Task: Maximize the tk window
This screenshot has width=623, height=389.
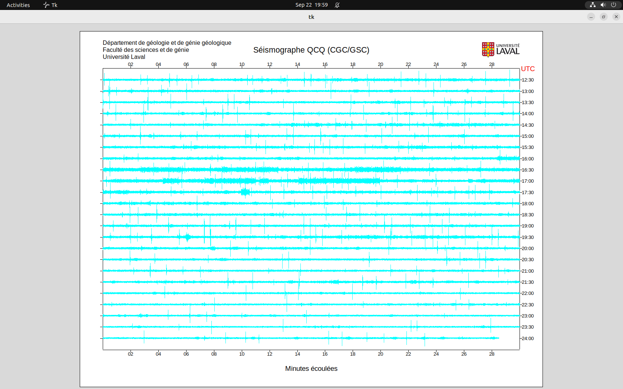Action: [604, 17]
